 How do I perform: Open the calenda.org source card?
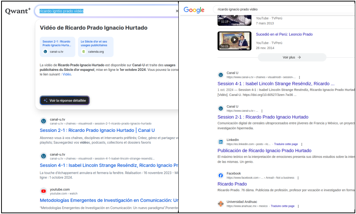point(95,46)
